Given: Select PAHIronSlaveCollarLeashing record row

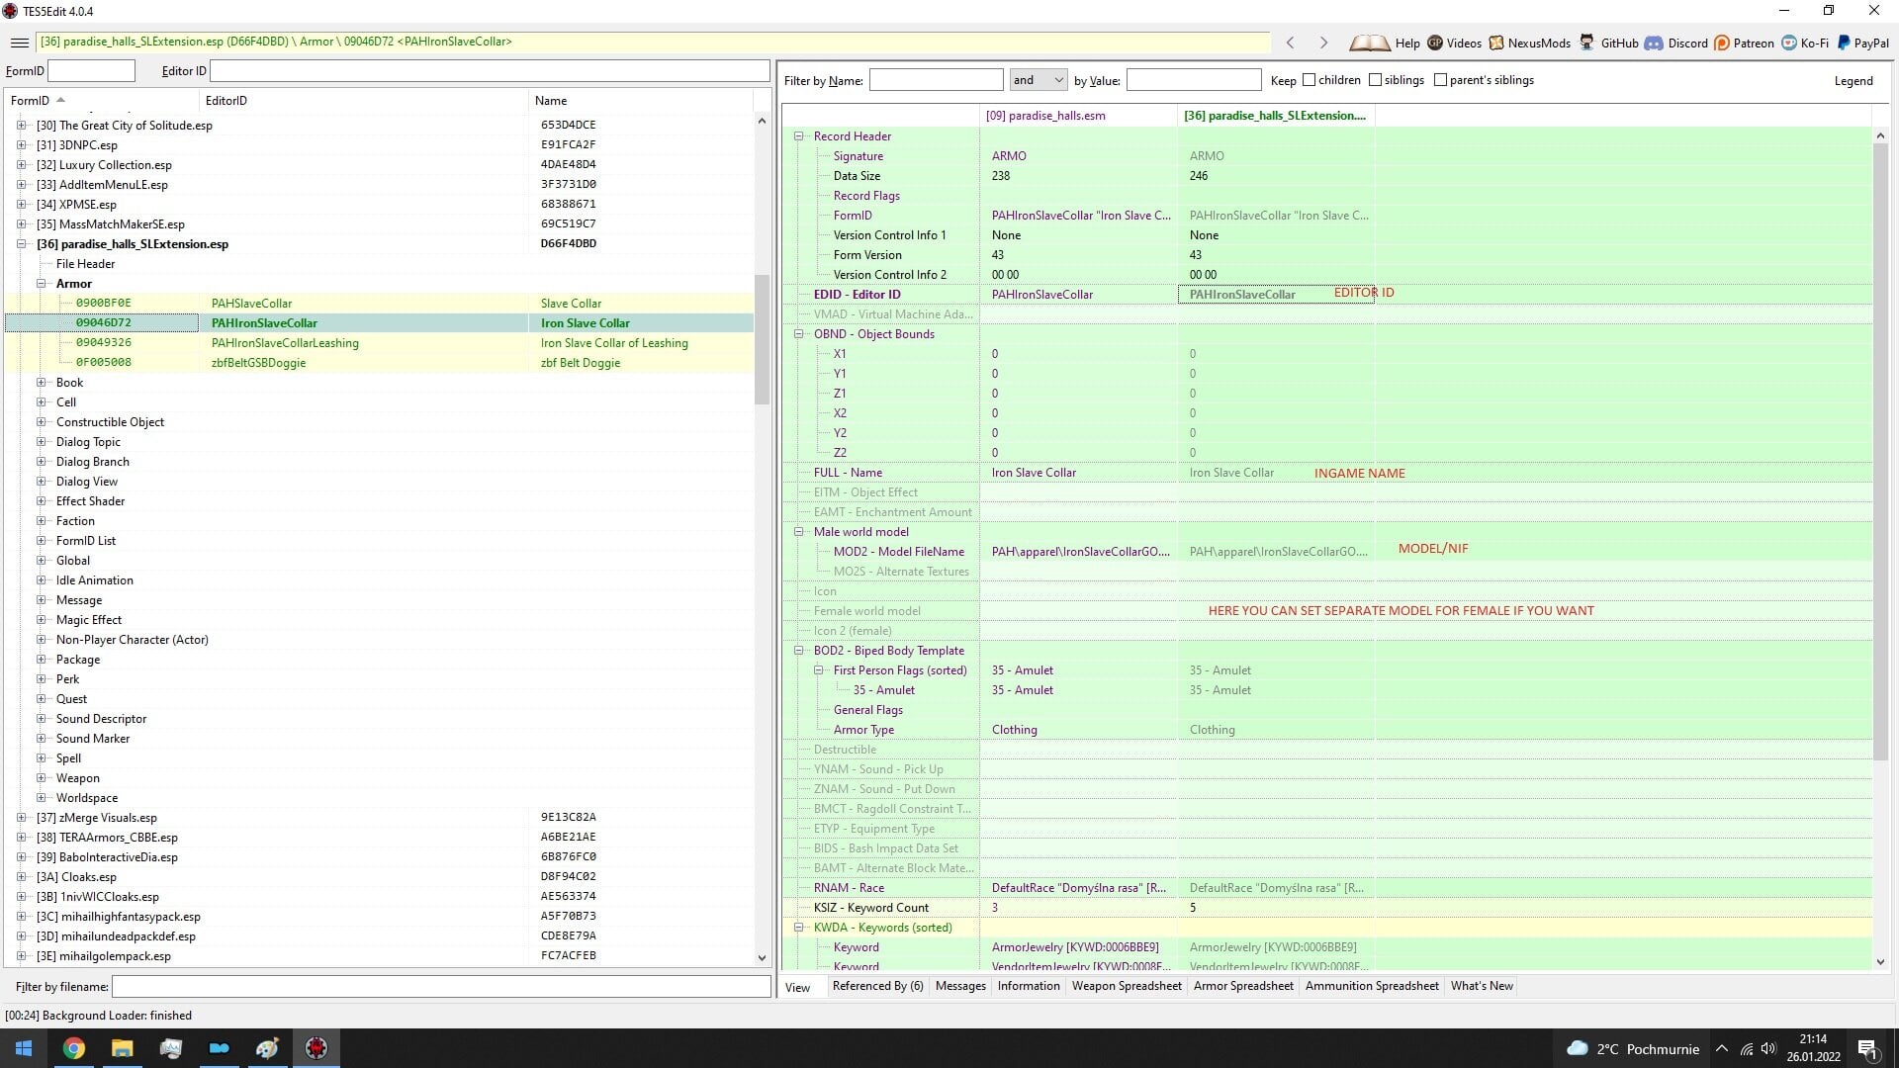Looking at the screenshot, I should [379, 343].
